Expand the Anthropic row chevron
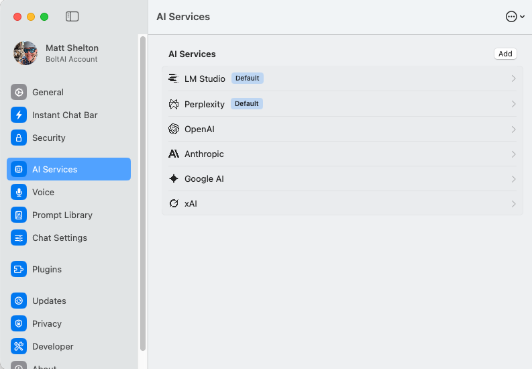 point(513,154)
